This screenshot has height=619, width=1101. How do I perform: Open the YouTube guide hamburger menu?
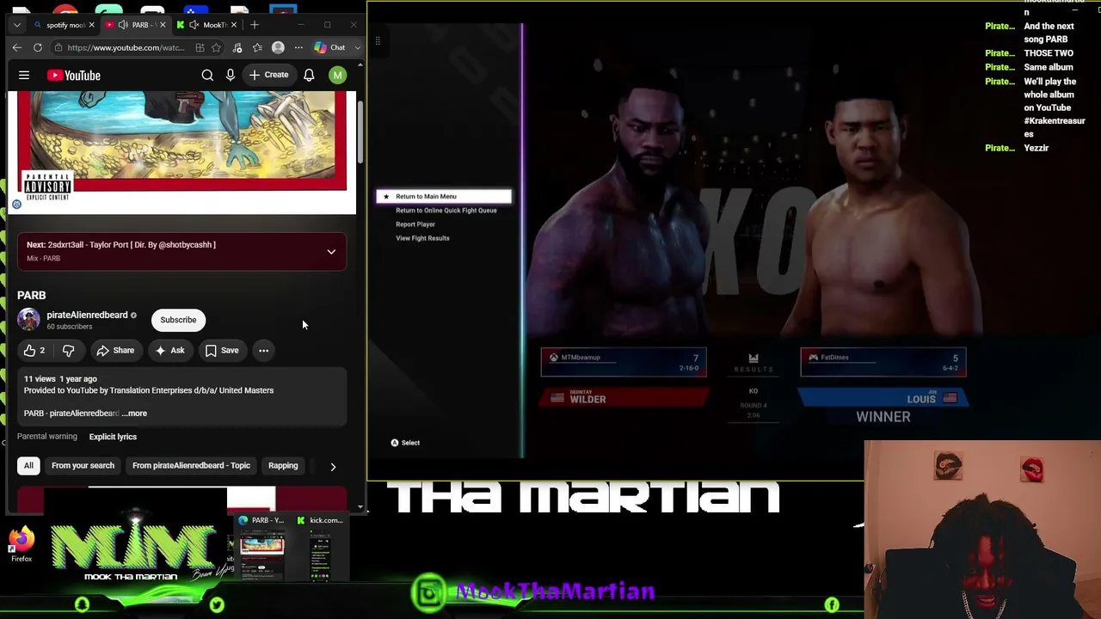click(24, 76)
